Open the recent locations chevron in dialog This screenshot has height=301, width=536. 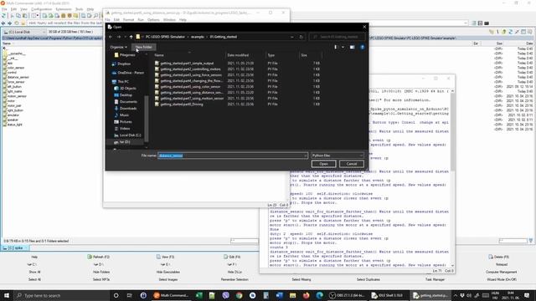(x=125, y=37)
